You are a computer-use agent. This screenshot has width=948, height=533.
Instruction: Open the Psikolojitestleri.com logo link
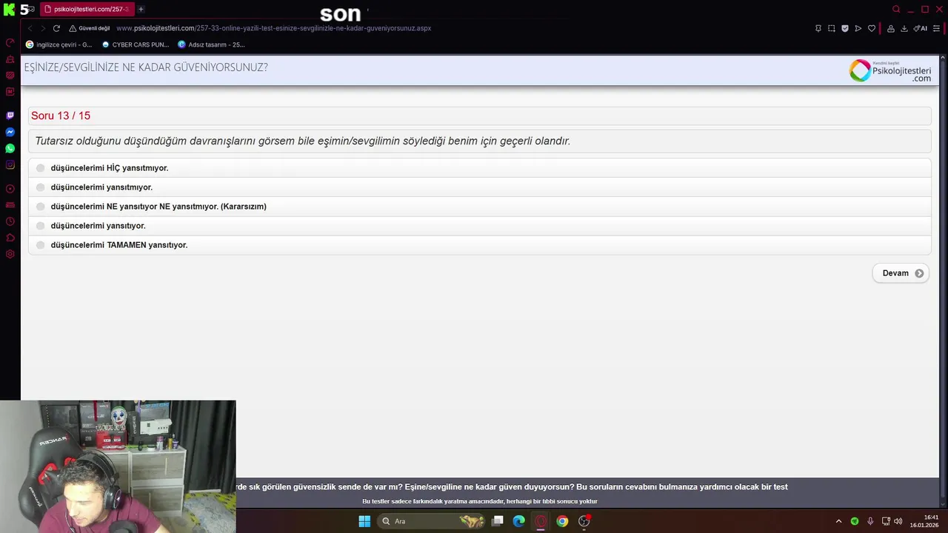tap(890, 71)
